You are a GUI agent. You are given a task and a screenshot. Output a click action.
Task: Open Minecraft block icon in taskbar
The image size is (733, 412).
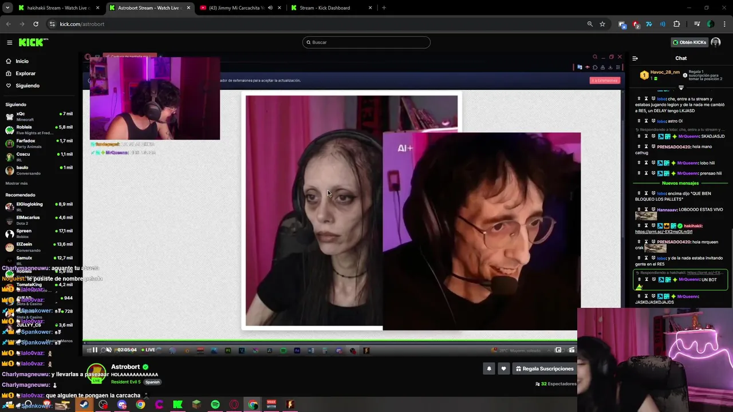pos(196,405)
